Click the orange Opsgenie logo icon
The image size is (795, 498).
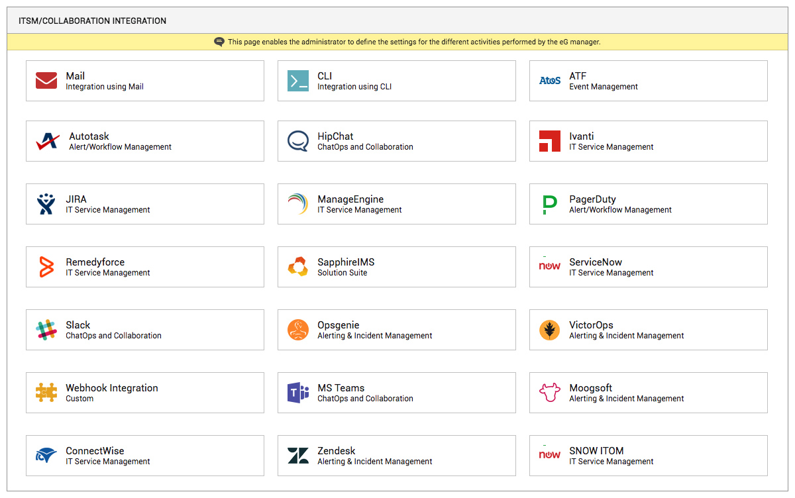298,330
